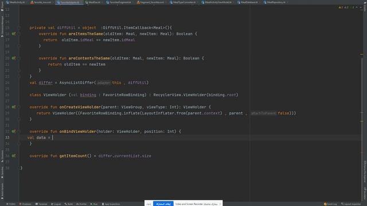Go to previous highlighted error arrow

tap(357, 7)
